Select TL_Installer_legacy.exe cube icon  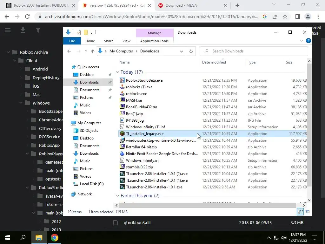[x=122, y=134]
